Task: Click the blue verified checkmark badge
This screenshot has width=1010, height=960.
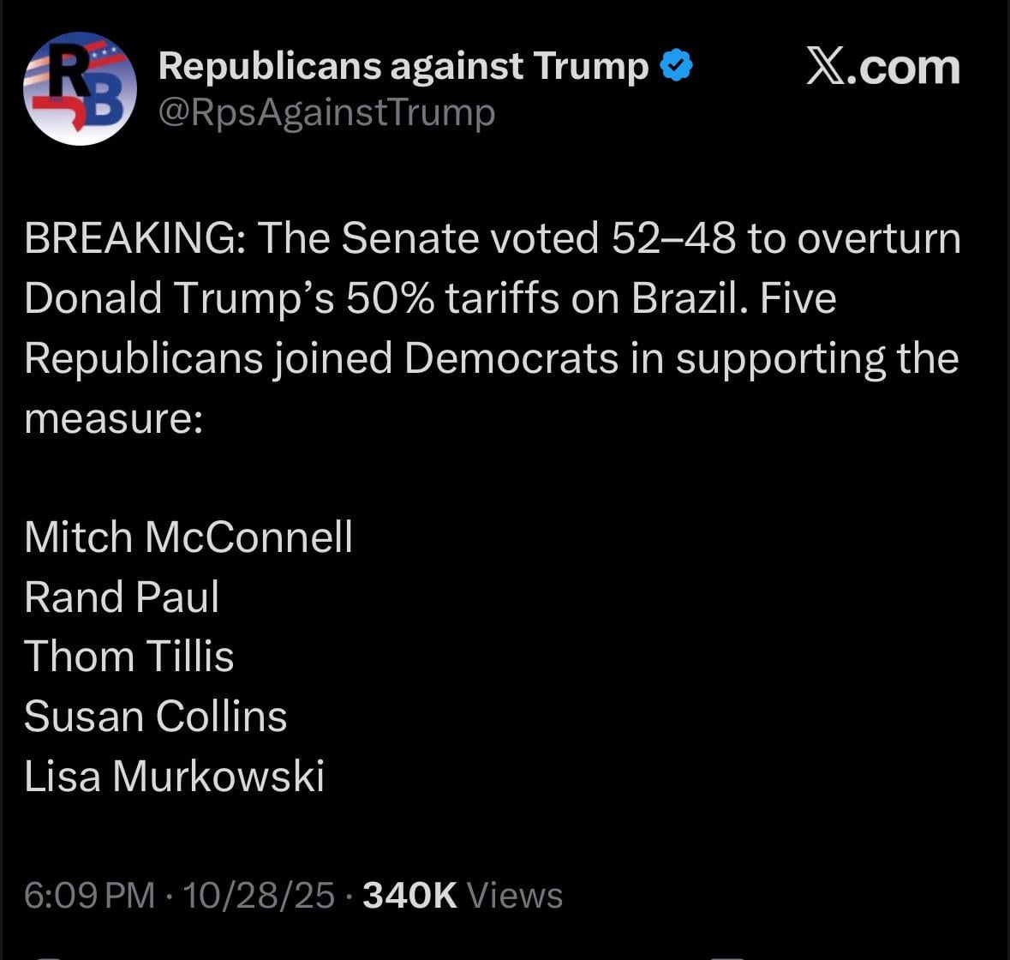Action: coord(678,66)
